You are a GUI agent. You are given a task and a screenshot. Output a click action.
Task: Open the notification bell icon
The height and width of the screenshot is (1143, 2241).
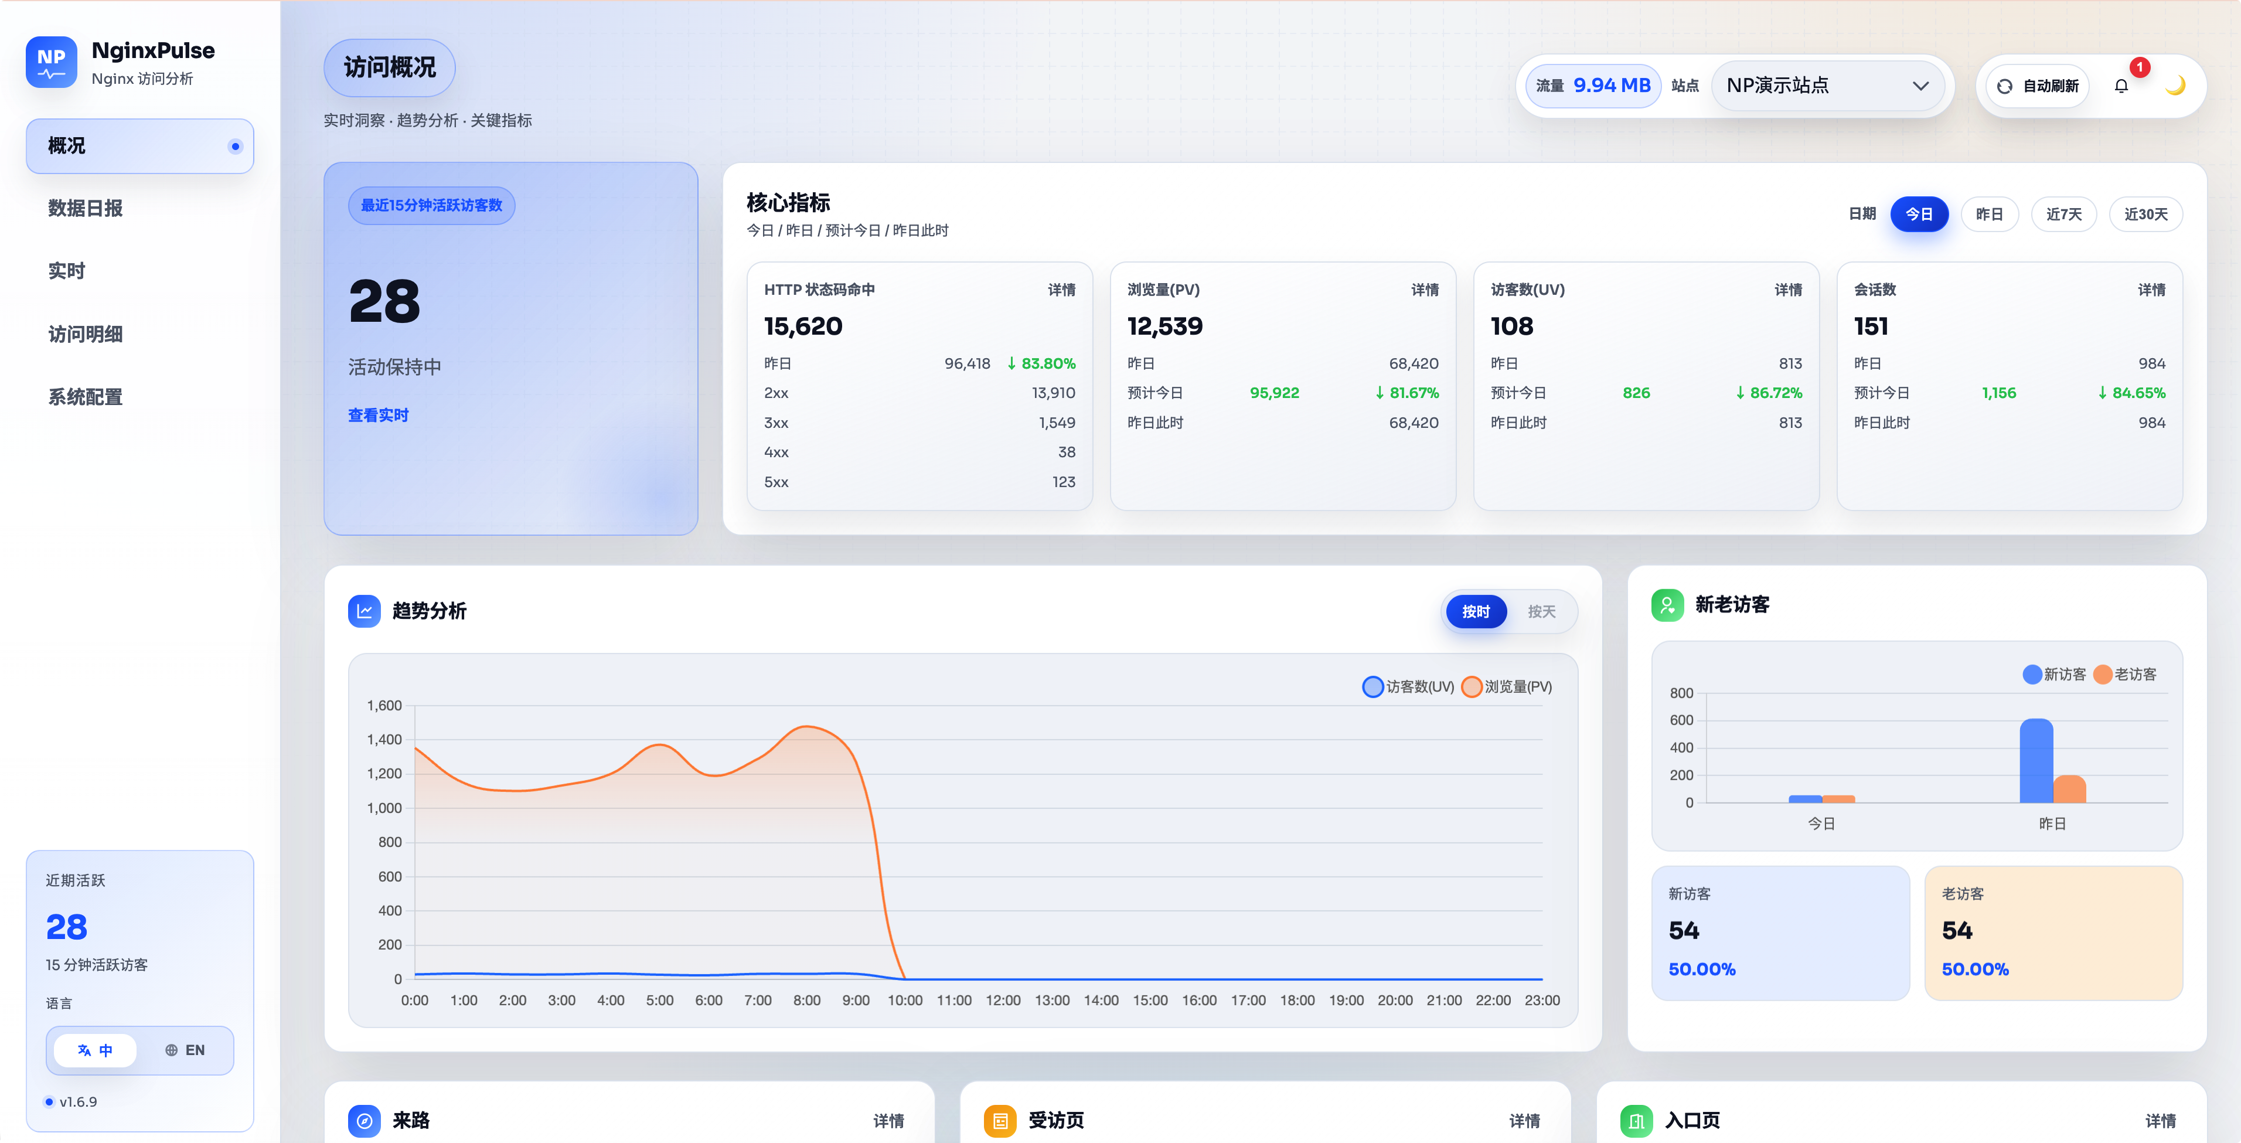click(2121, 86)
